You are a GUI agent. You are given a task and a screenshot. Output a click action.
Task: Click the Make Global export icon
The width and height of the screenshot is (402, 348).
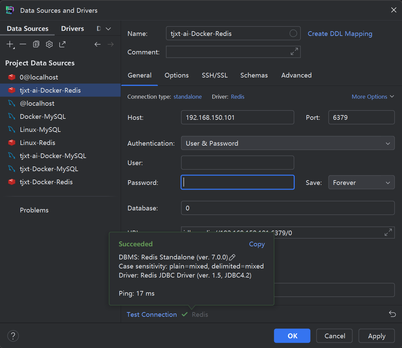pos(62,44)
